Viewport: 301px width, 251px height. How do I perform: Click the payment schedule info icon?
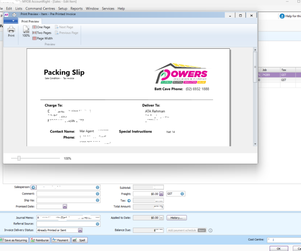[x=210, y=231]
